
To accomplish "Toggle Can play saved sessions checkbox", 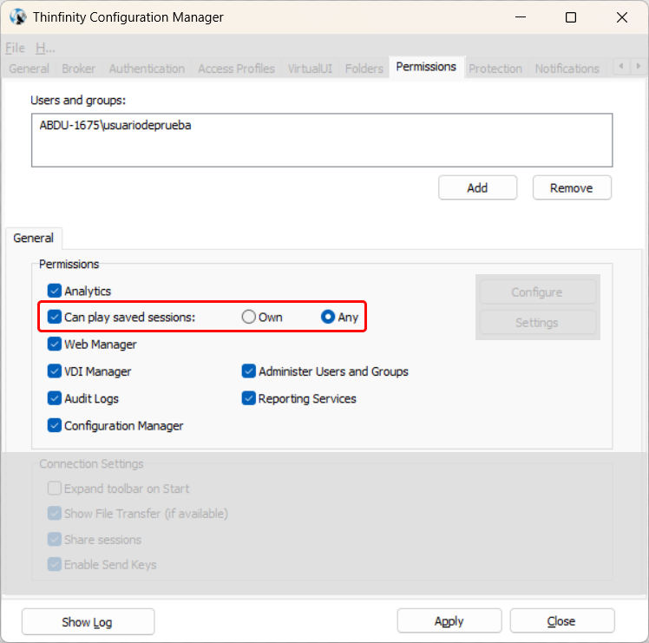I will [54, 317].
